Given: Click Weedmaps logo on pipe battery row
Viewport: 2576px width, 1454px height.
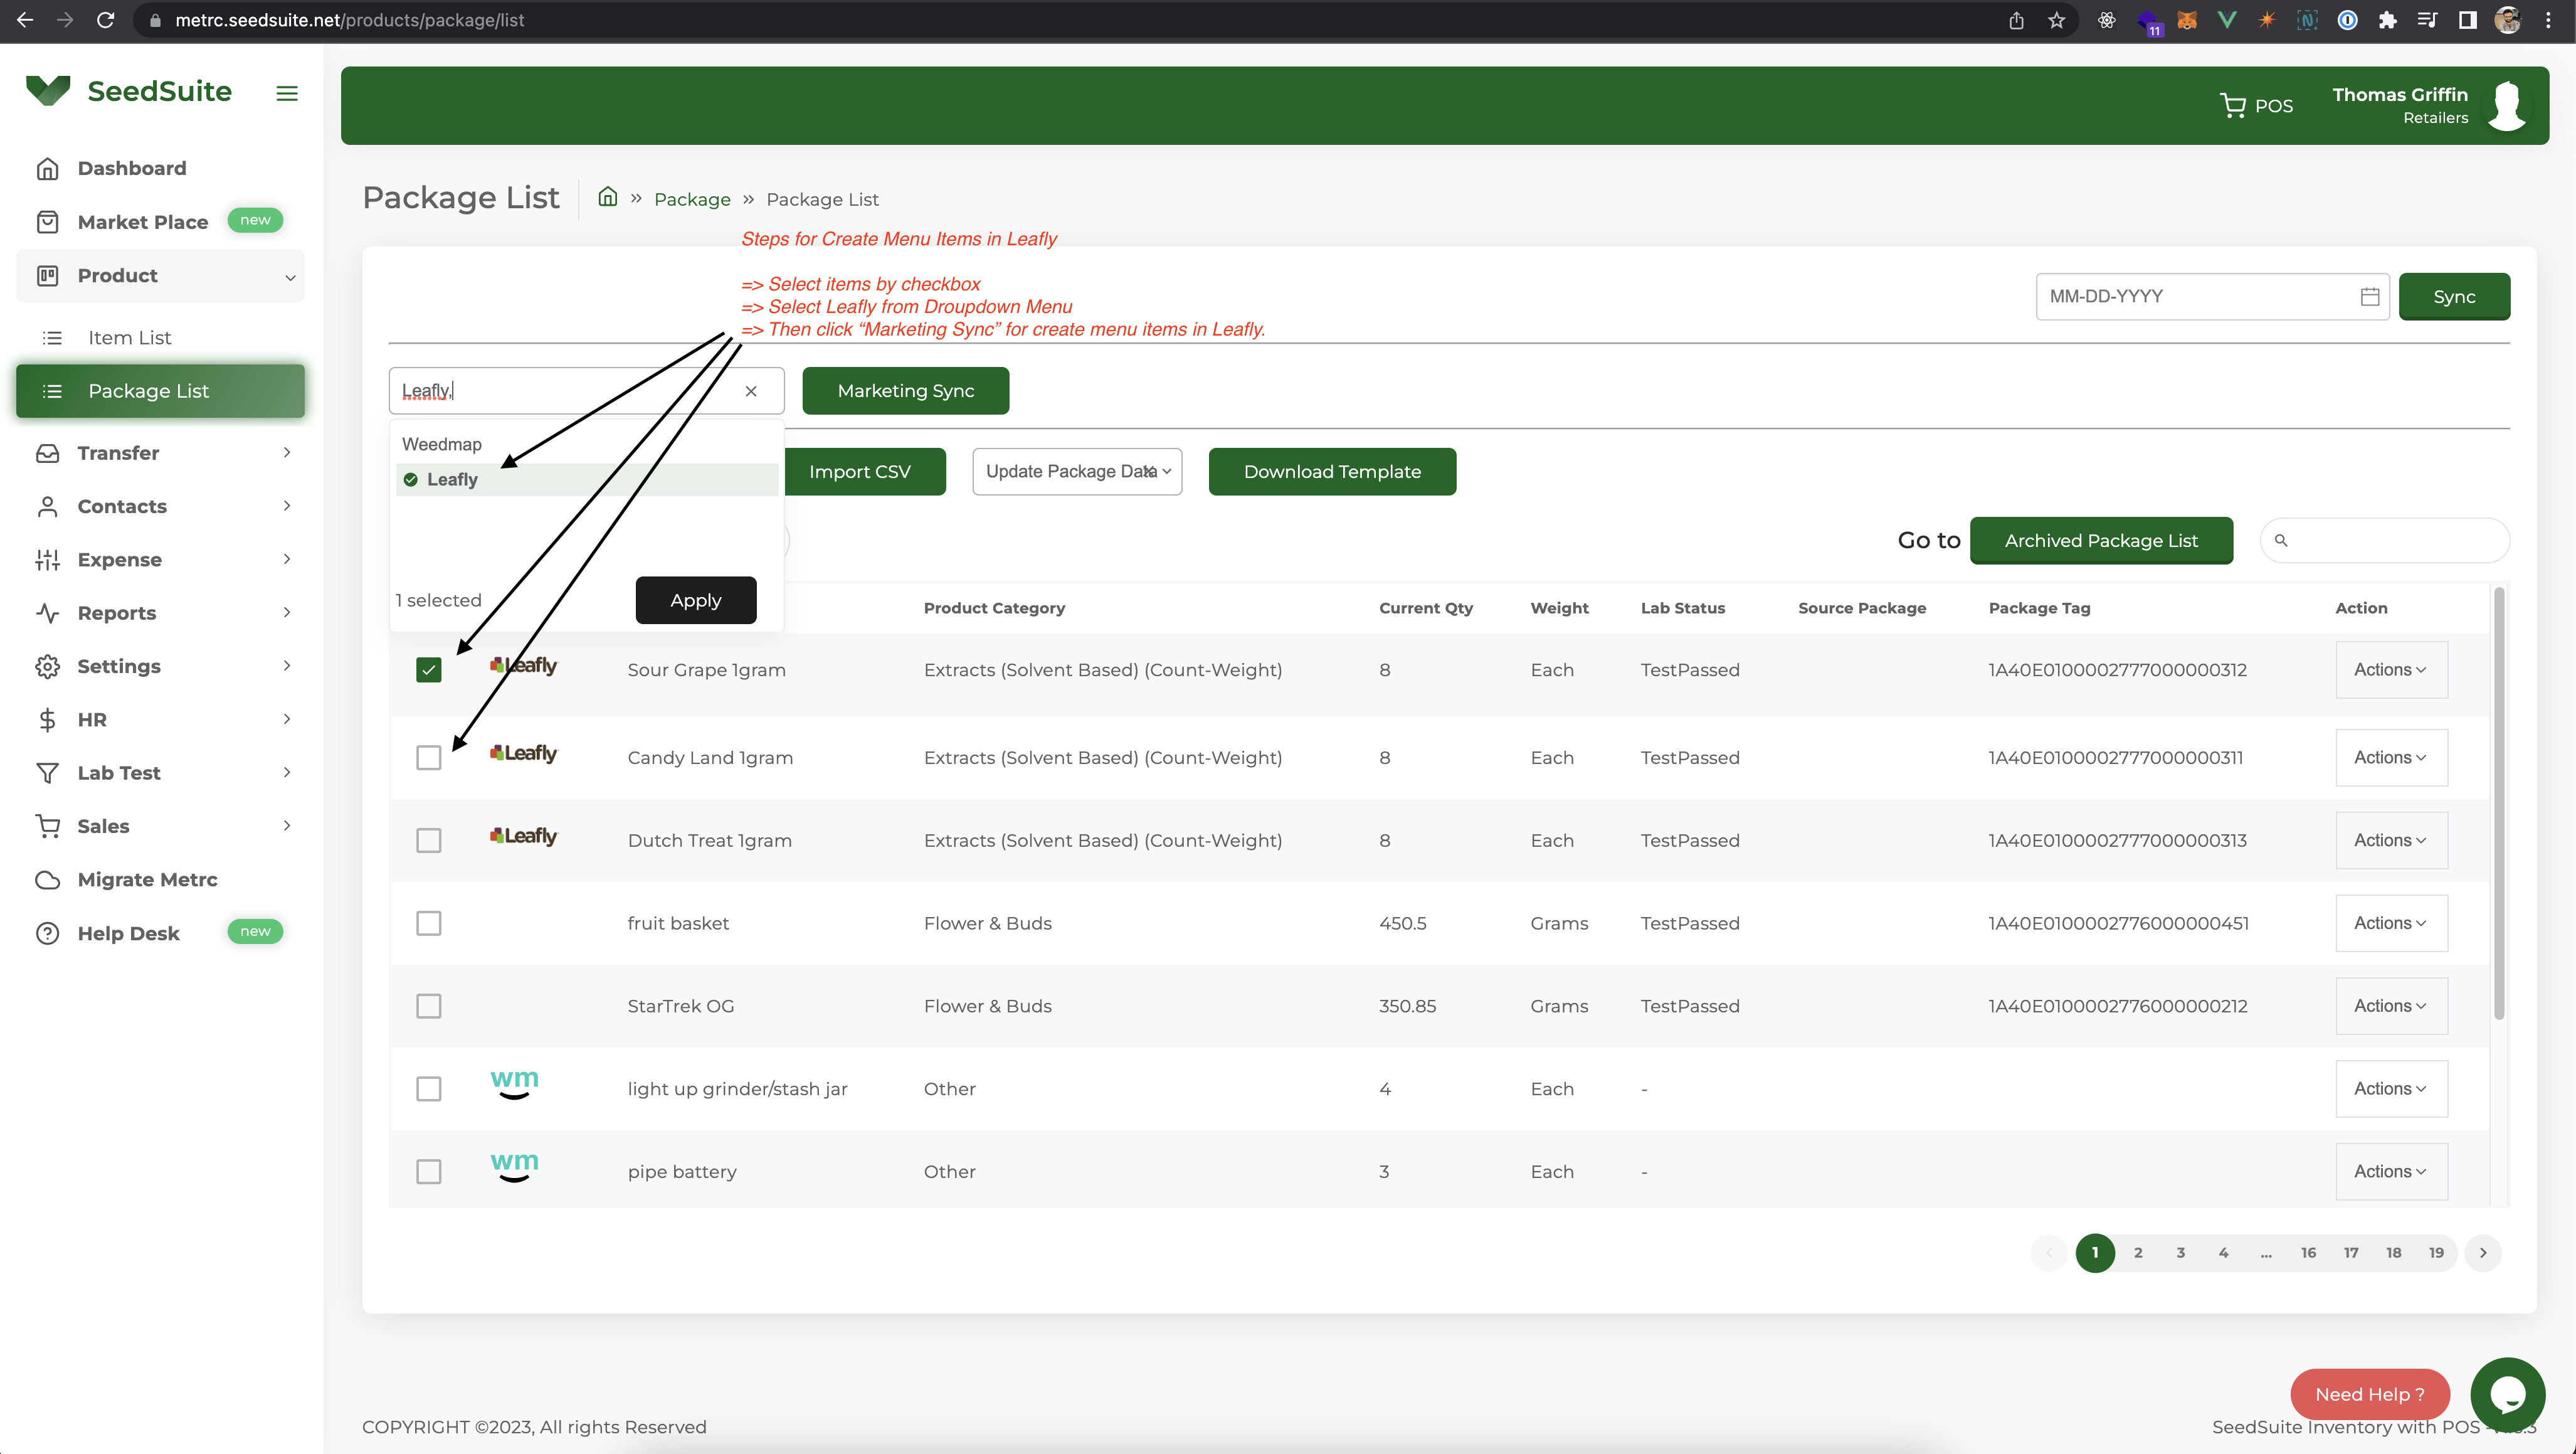Looking at the screenshot, I should [514, 1167].
